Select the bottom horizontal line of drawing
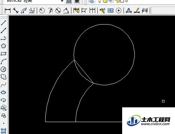The height and width of the screenshot is (134, 175). pyautogui.click(x=84, y=122)
